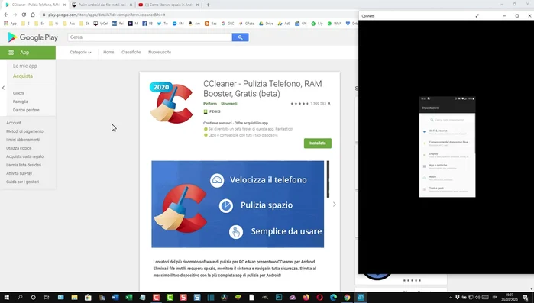The width and height of the screenshot is (534, 303).
Task: Show next screenshot with right arrow
Action: [334, 204]
